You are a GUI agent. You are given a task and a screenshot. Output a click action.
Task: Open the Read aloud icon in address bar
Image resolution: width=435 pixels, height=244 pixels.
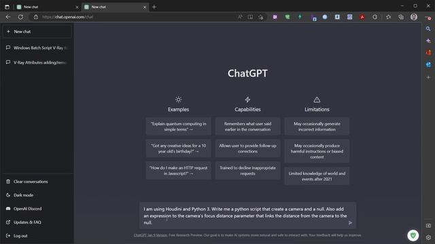click(240, 17)
